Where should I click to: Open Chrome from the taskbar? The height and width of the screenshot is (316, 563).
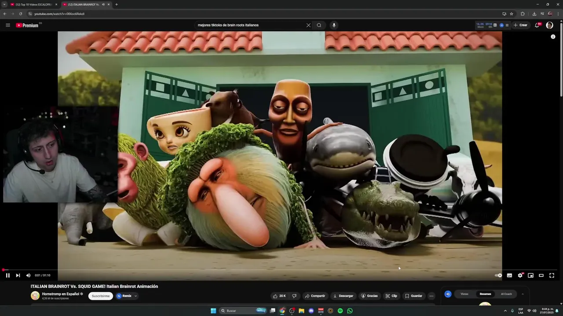(x=282, y=311)
